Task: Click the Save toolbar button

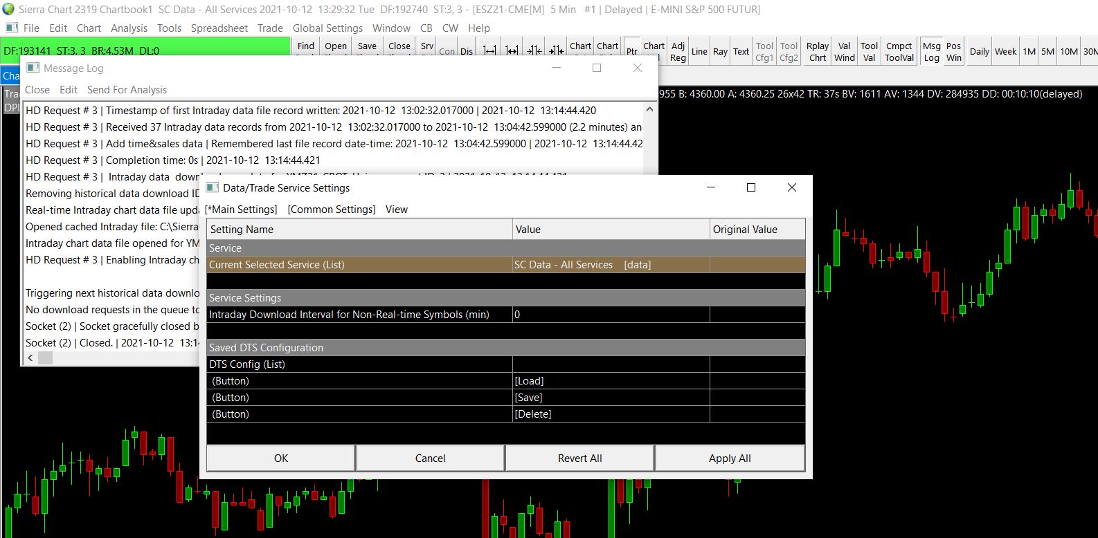Action: (x=368, y=47)
